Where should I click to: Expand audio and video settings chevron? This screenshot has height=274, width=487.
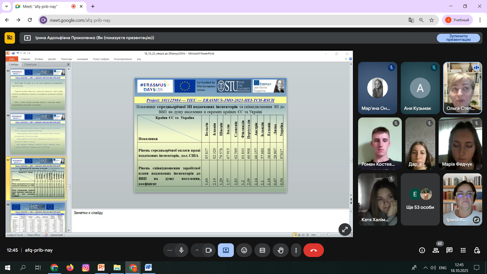click(x=197, y=250)
